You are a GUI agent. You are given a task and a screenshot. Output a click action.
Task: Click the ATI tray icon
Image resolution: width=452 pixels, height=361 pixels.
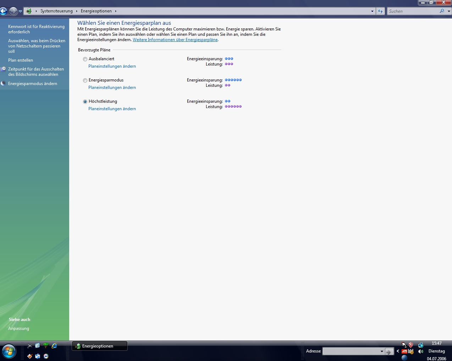(x=404, y=351)
